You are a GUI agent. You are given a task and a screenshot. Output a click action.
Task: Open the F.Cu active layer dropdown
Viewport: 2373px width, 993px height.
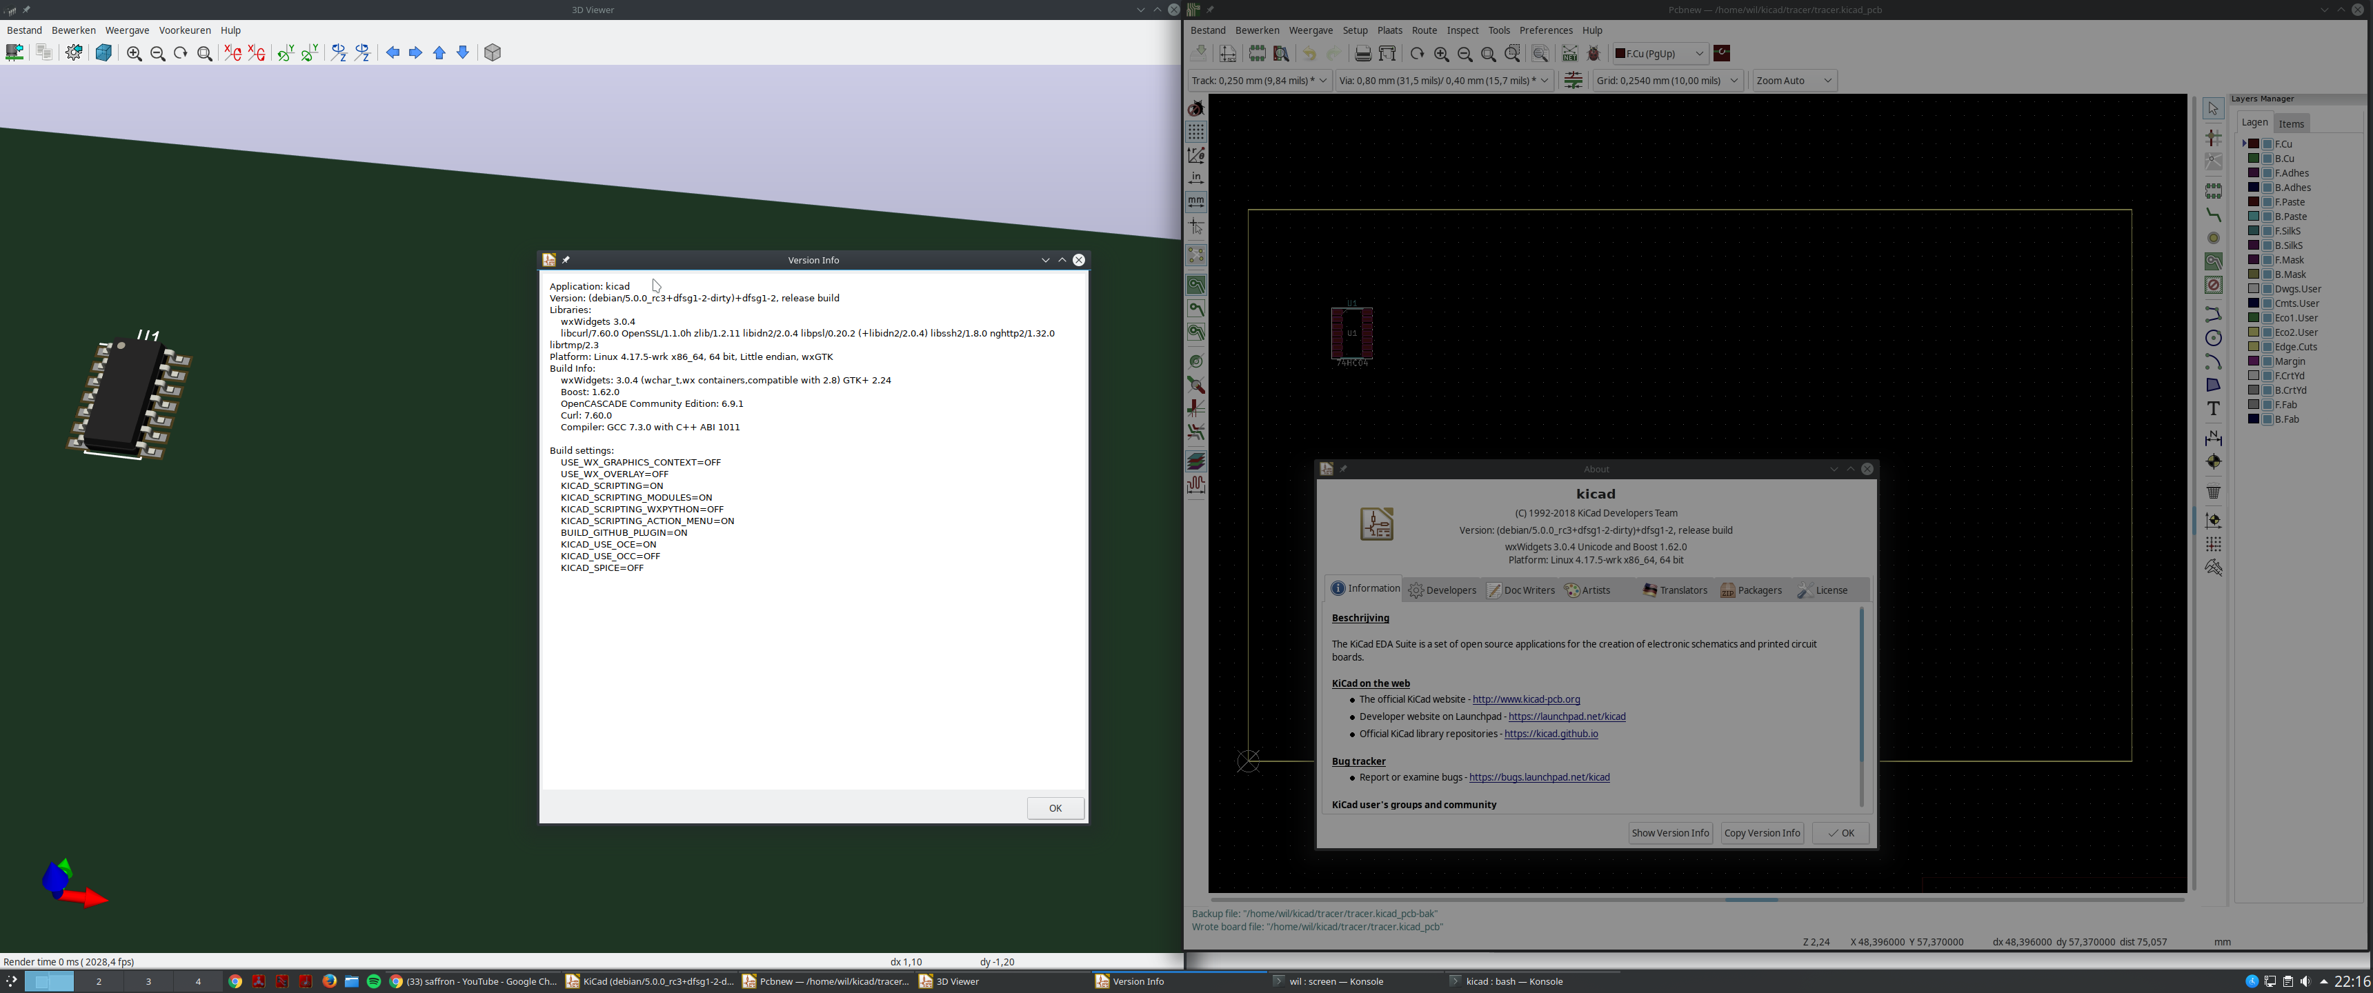click(1660, 54)
